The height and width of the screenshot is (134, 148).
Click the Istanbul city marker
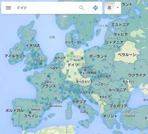coord(130,110)
